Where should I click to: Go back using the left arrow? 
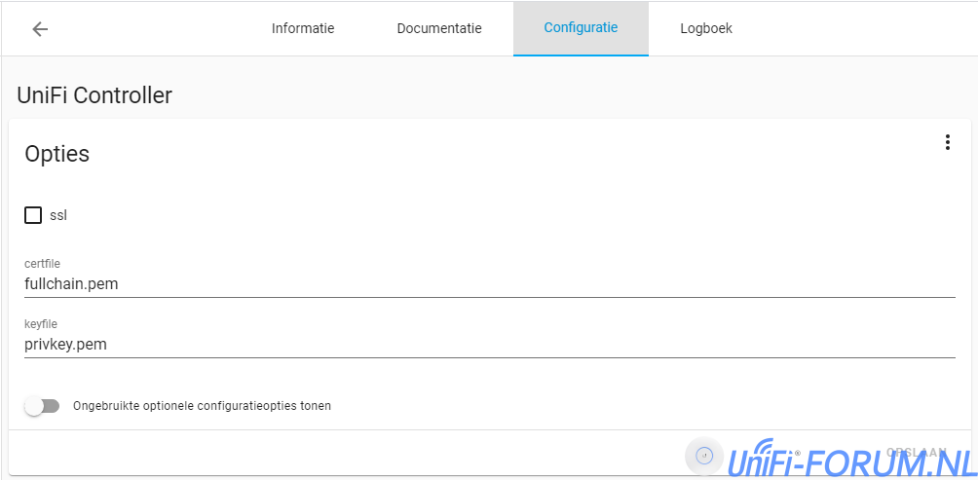click(40, 29)
